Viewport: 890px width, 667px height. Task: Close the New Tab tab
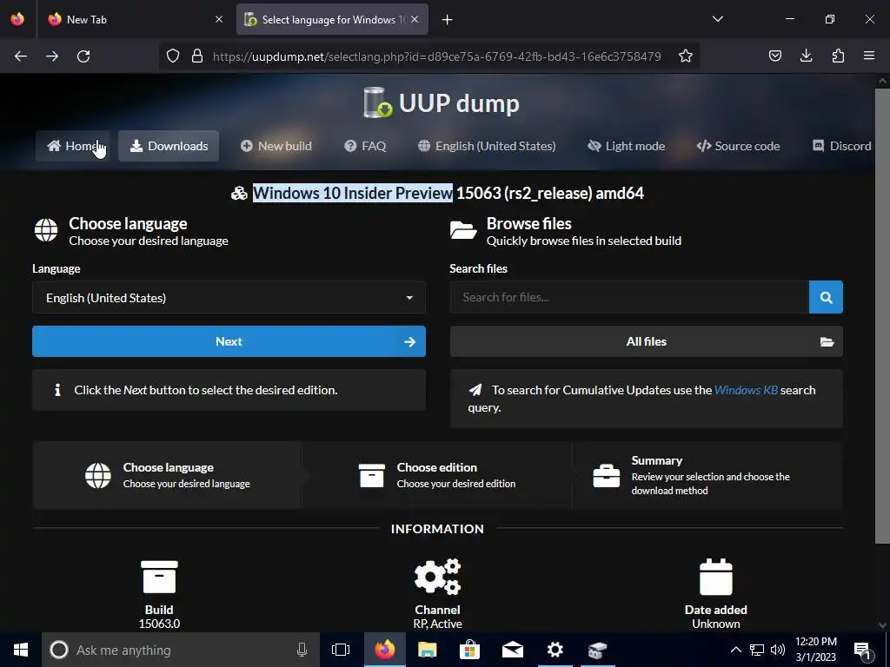pos(219,19)
